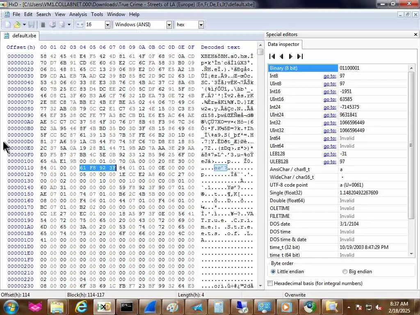Select Big endian byte order
The width and height of the screenshot is (420, 315).
click(x=357, y=272)
